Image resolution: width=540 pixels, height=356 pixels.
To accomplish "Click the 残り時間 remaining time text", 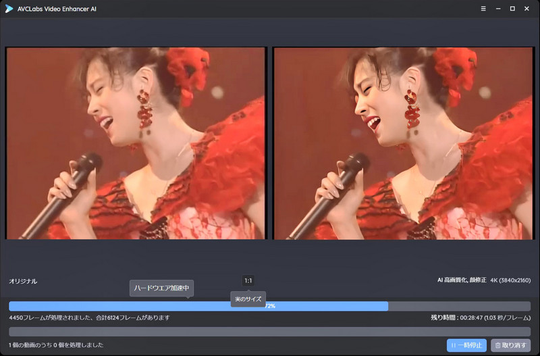I will (x=481, y=317).
